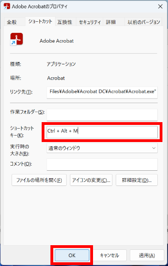The image size is (168, 266).
Task: Click the 場所: label
Action: (x=16, y=78)
